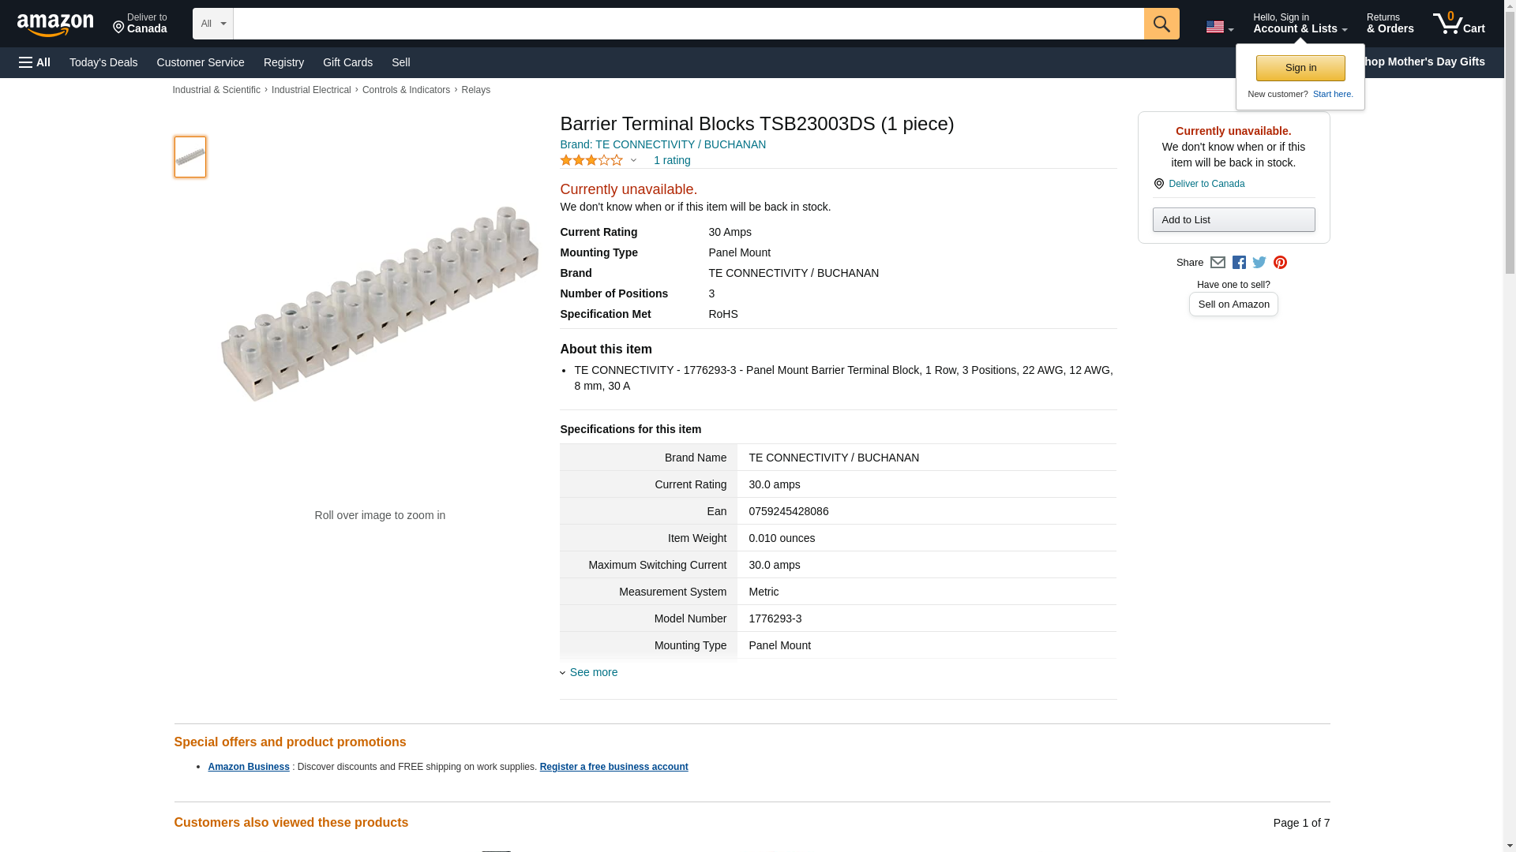Viewport: 1516px width, 852px height.
Task: Click into the Amazon search field
Action: pyautogui.click(x=687, y=24)
